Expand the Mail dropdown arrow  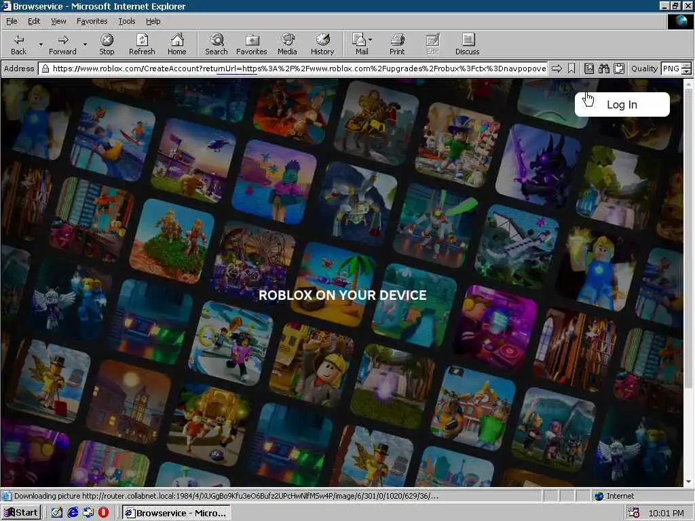(370, 40)
